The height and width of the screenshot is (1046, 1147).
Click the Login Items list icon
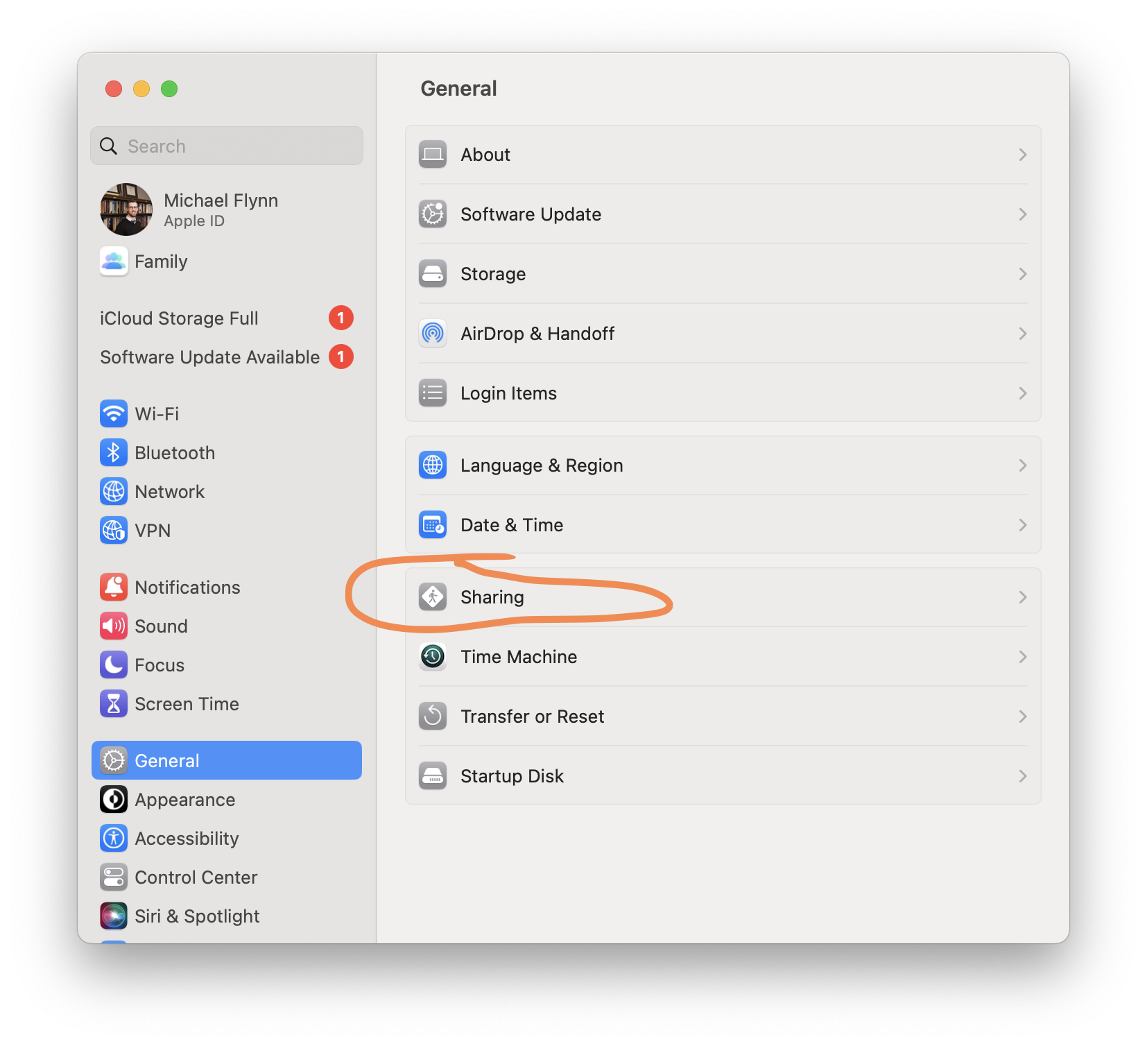(433, 393)
